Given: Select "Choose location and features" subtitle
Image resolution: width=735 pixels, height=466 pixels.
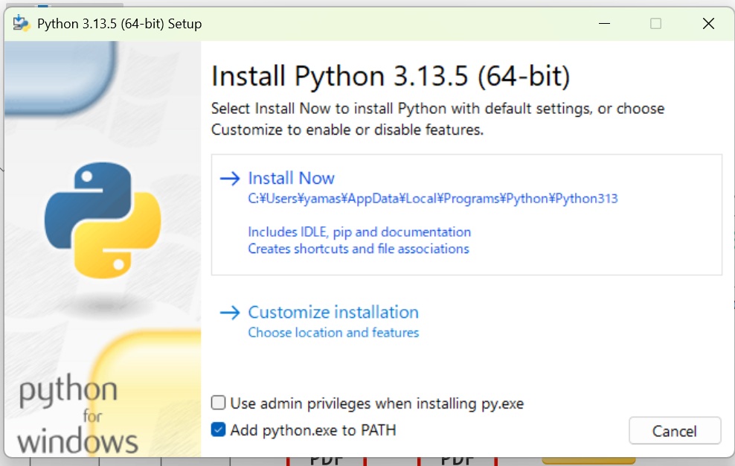Looking at the screenshot, I should tap(333, 333).
